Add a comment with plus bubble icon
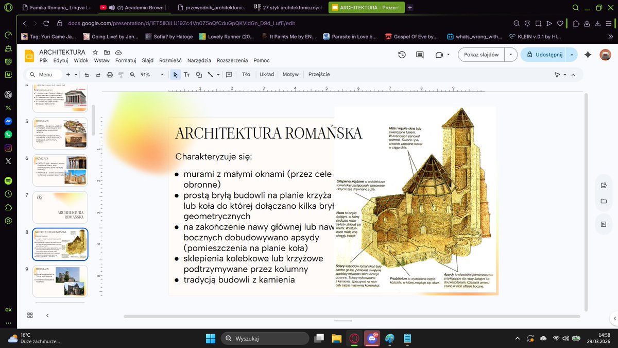This screenshot has height=348, width=618. (x=229, y=75)
